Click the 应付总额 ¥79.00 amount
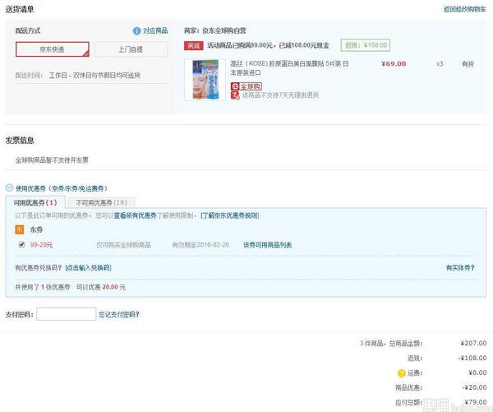The height and width of the screenshot is (412, 493). 476,402
